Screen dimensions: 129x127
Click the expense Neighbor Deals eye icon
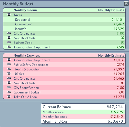(9, 83)
